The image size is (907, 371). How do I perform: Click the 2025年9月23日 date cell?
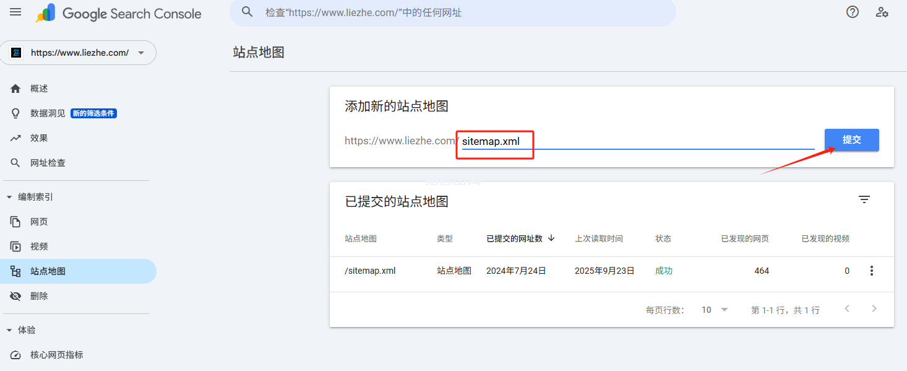604,271
